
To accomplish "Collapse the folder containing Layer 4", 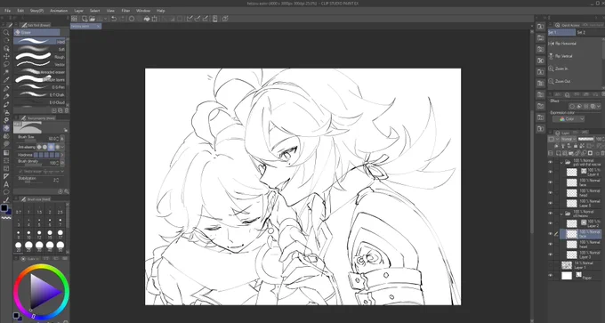I will coord(561,162).
